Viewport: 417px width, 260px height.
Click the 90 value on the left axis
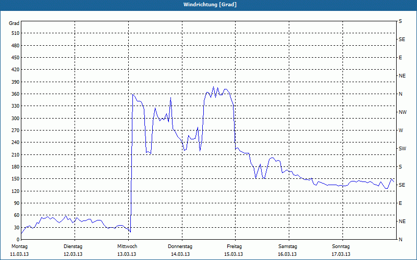[x=17, y=203]
